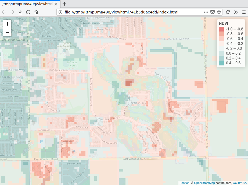Screen dimensions: 248x185
Task: Click the -1.0 to -0.8 legend swatch
Action: [221, 29]
